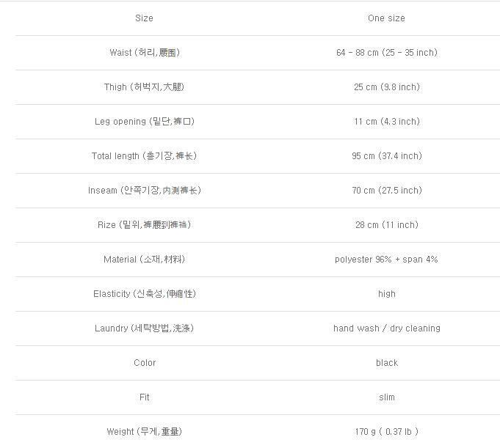Select the Elasticity value "high"
Viewport: 500px width, 448px height.
[x=386, y=294]
